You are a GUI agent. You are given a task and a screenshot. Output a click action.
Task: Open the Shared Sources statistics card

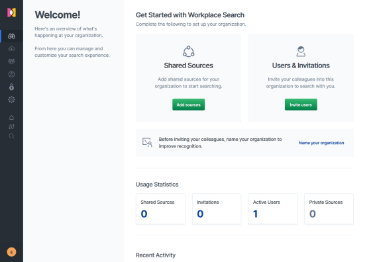click(160, 209)
